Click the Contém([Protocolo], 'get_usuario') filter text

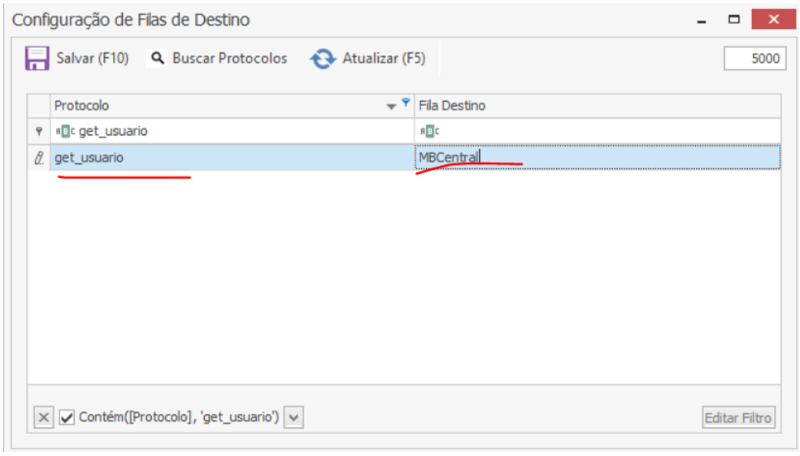tap(179, 417)
